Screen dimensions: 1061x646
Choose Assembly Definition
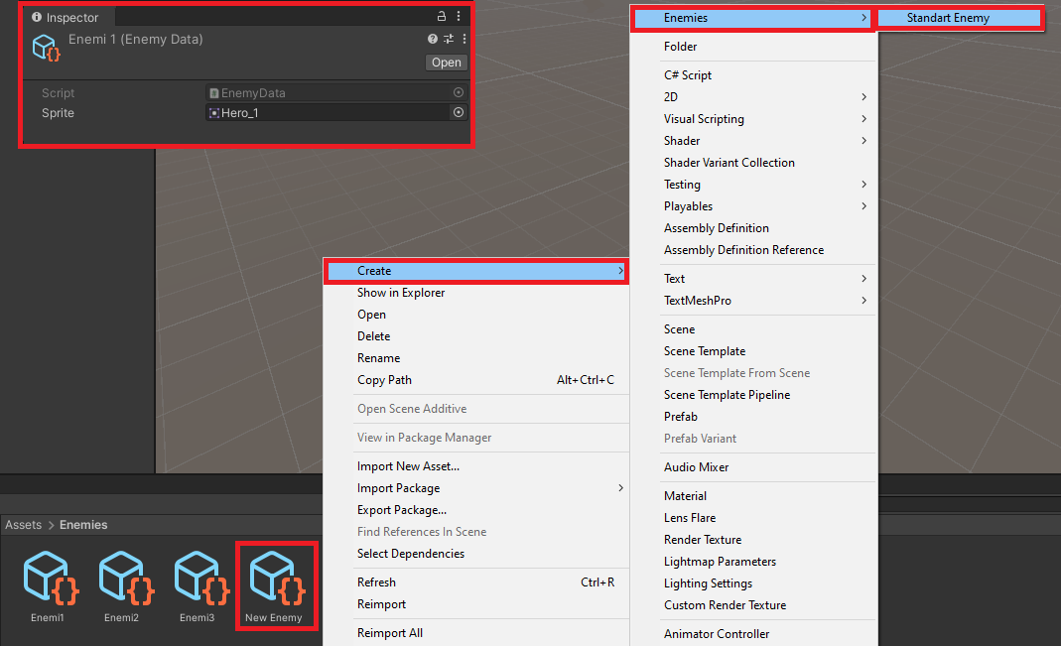pos(753,228)
